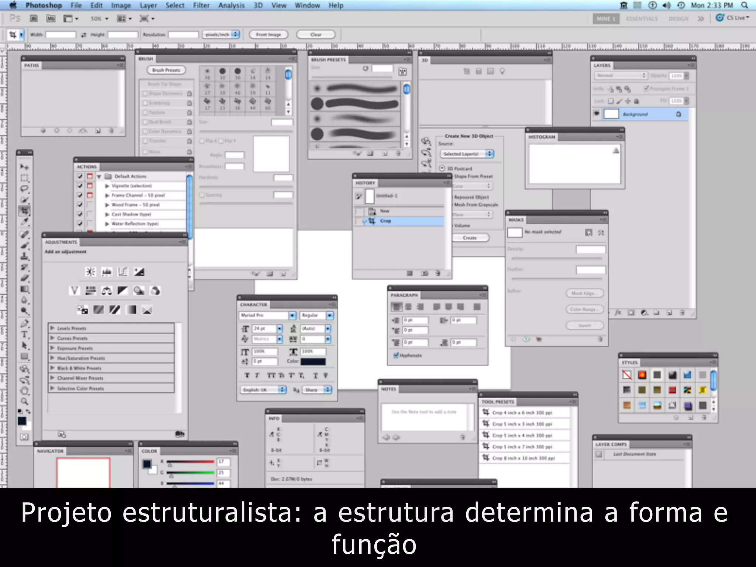Screen dimensions: 756x567
Task: Select the Eyedropper tool
Action: tap(24, 221)
